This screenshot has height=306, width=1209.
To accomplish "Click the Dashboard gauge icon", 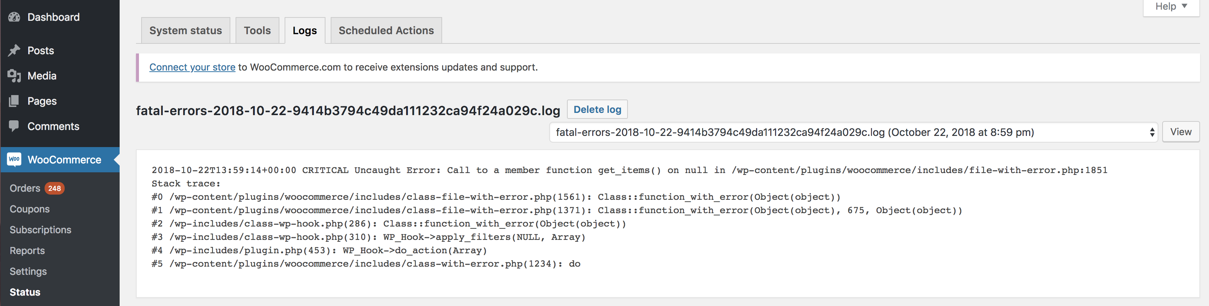I will tap(14, 17).
